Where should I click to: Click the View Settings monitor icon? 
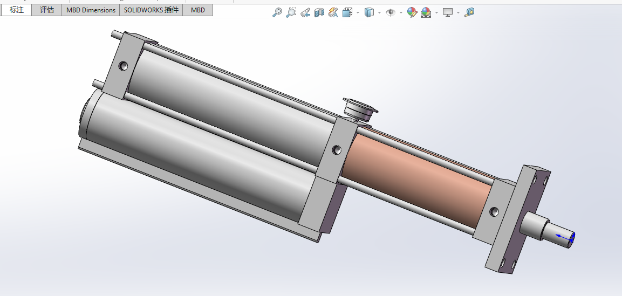[448, 13]
